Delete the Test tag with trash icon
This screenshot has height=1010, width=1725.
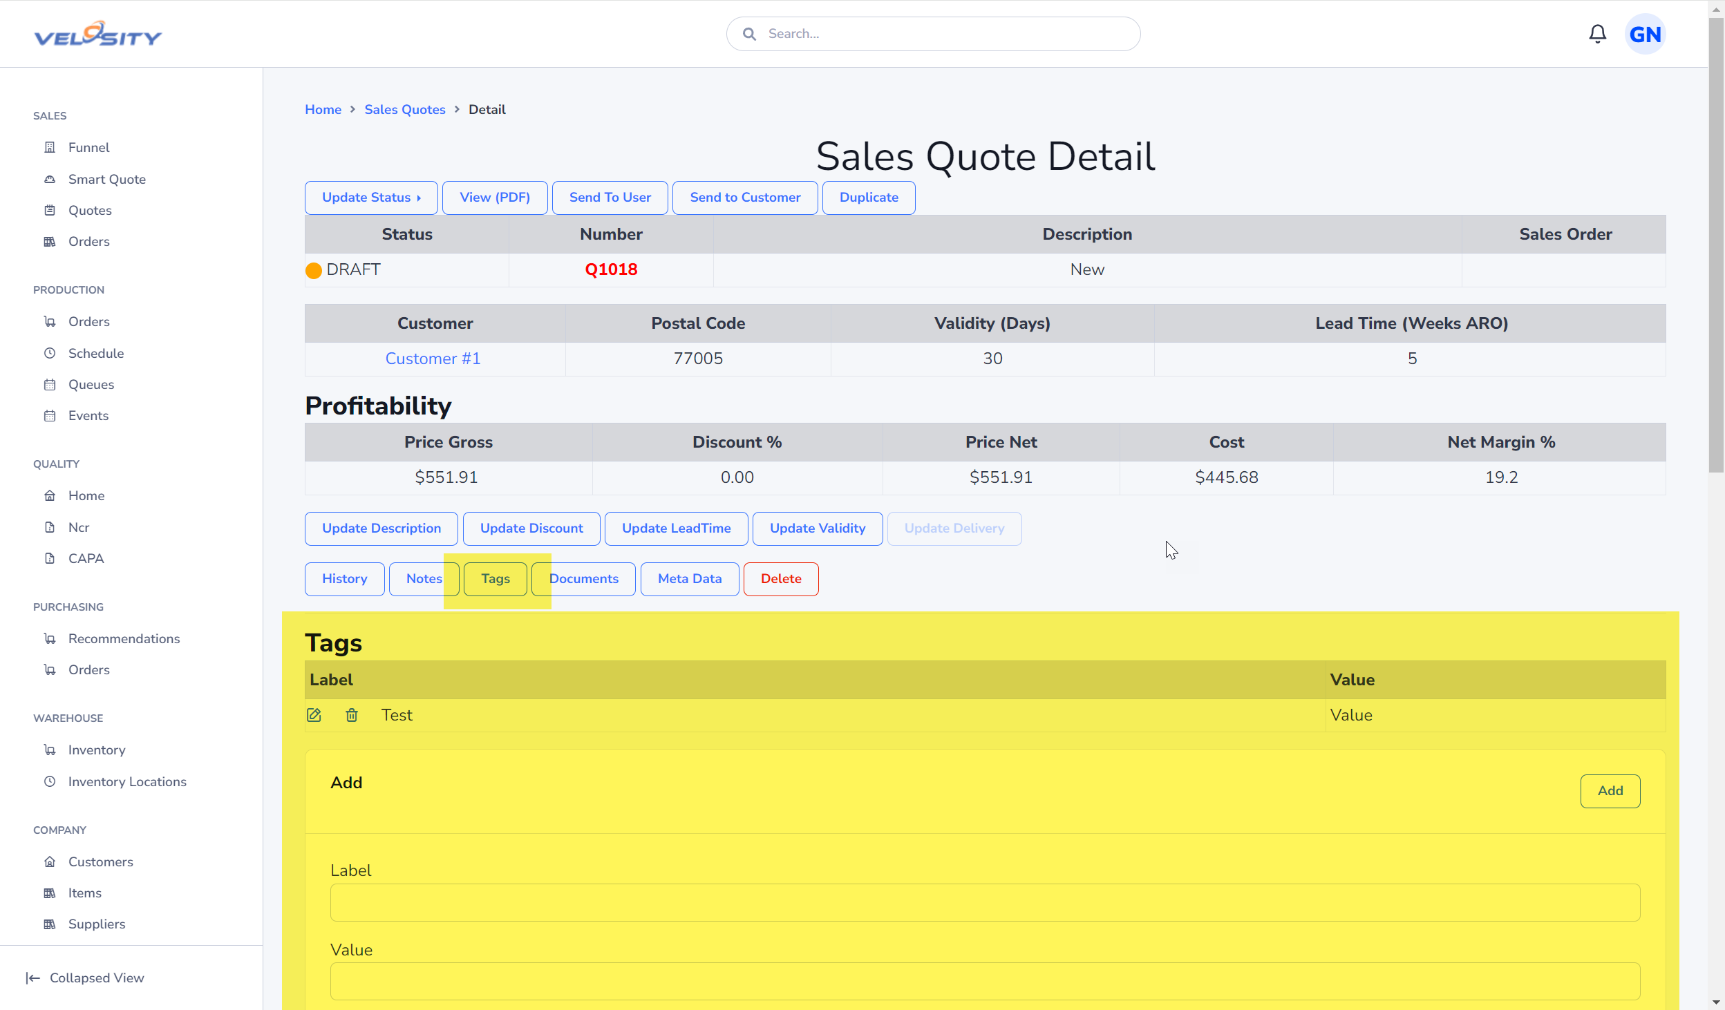coord(352,715)
